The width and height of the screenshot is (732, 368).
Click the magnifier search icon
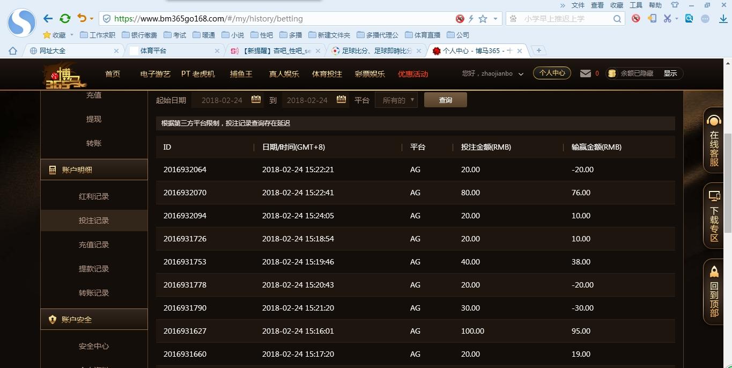(617, 19)
